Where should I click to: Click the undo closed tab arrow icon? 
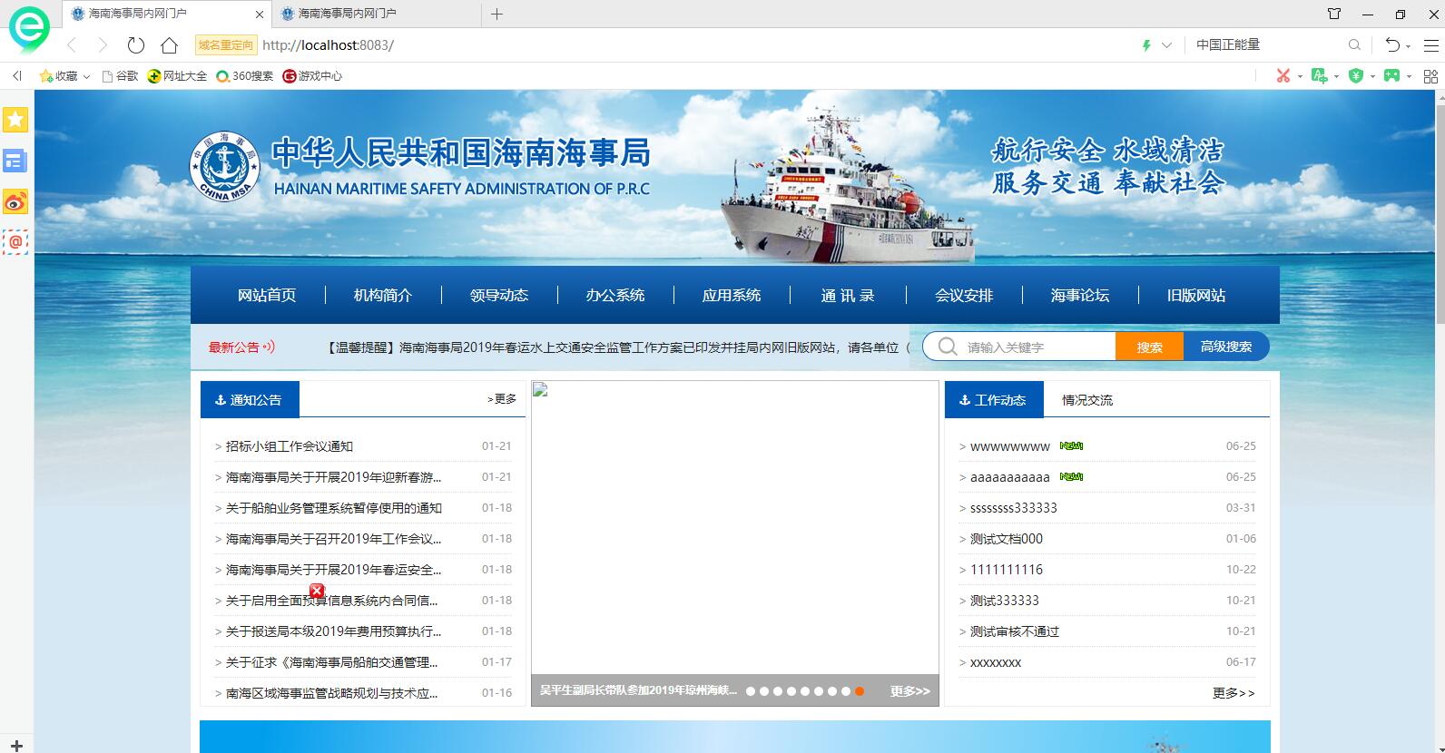[1392, 45]
